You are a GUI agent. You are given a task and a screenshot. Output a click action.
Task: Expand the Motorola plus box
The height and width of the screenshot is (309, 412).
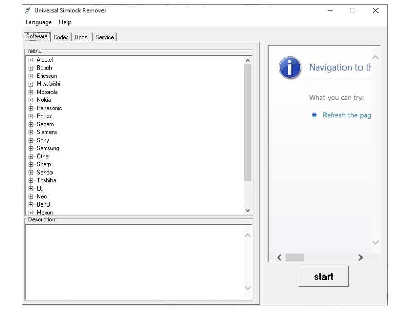[31, 92]
